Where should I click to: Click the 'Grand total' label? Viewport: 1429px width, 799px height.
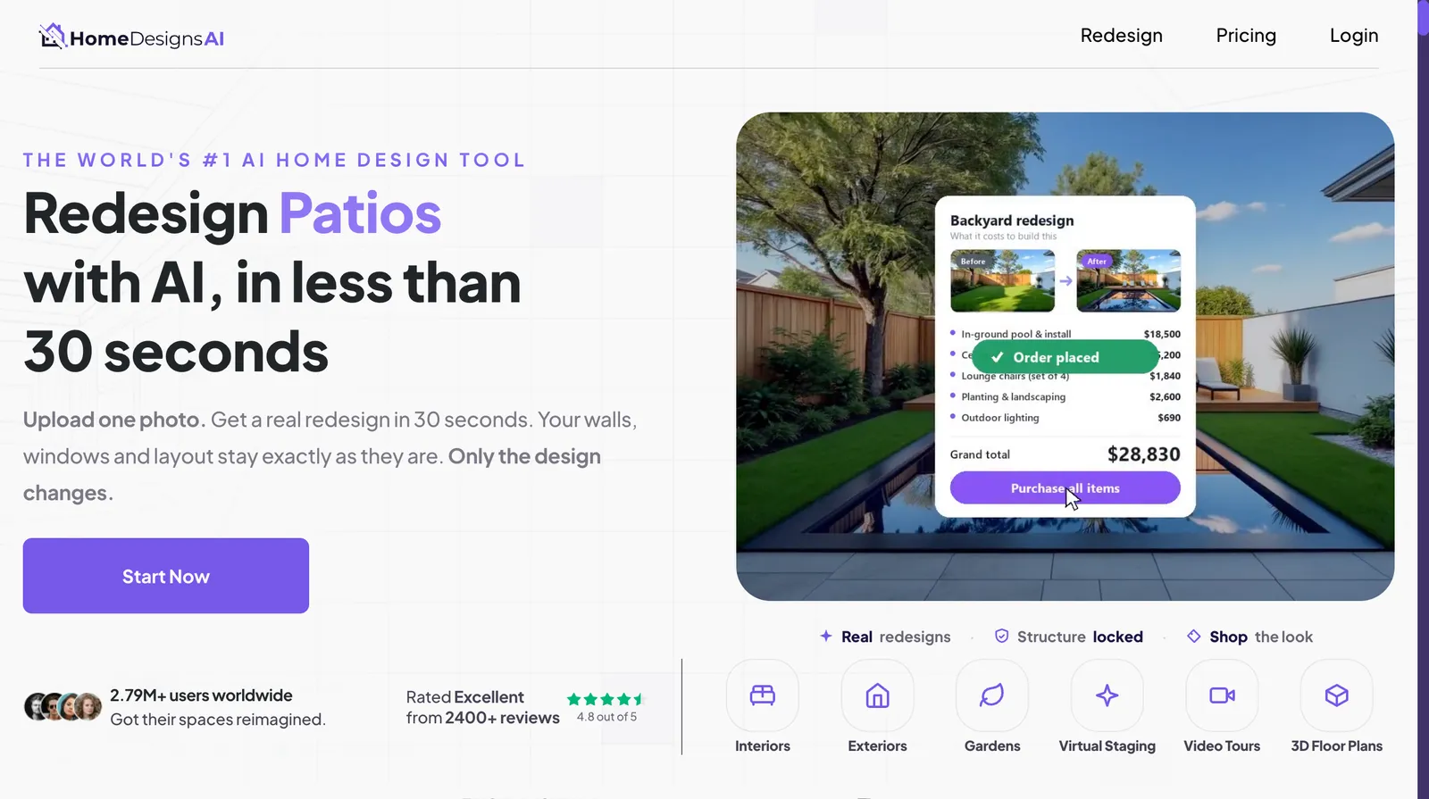980,454
